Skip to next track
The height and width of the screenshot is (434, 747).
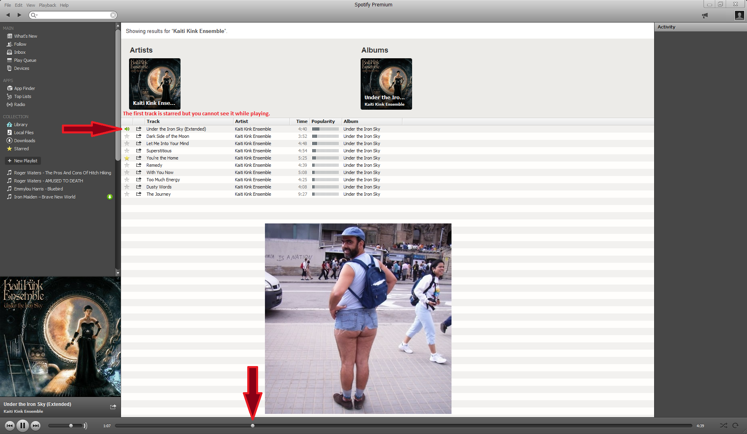(x=36, y=426)
